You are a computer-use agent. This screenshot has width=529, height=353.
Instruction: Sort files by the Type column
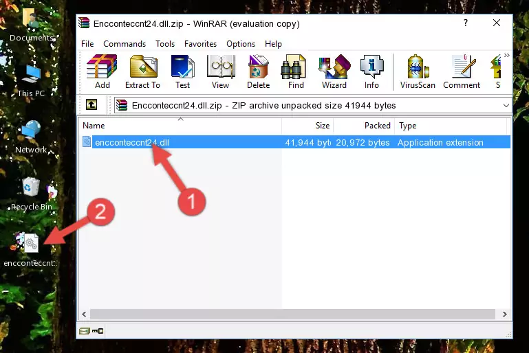[x=451, y=125]
